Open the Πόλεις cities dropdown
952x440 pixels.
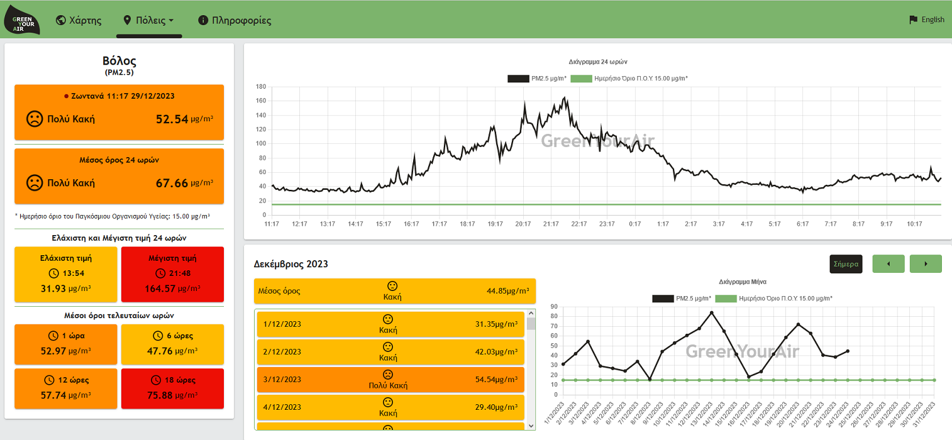coord(149,20)
